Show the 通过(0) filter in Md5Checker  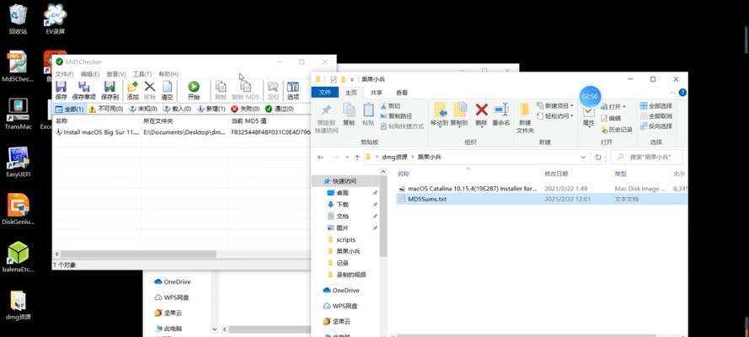(280, 109)
